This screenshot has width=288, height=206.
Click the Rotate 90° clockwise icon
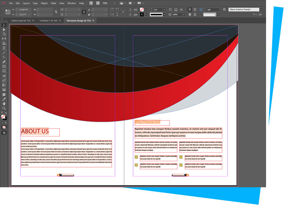112,9
